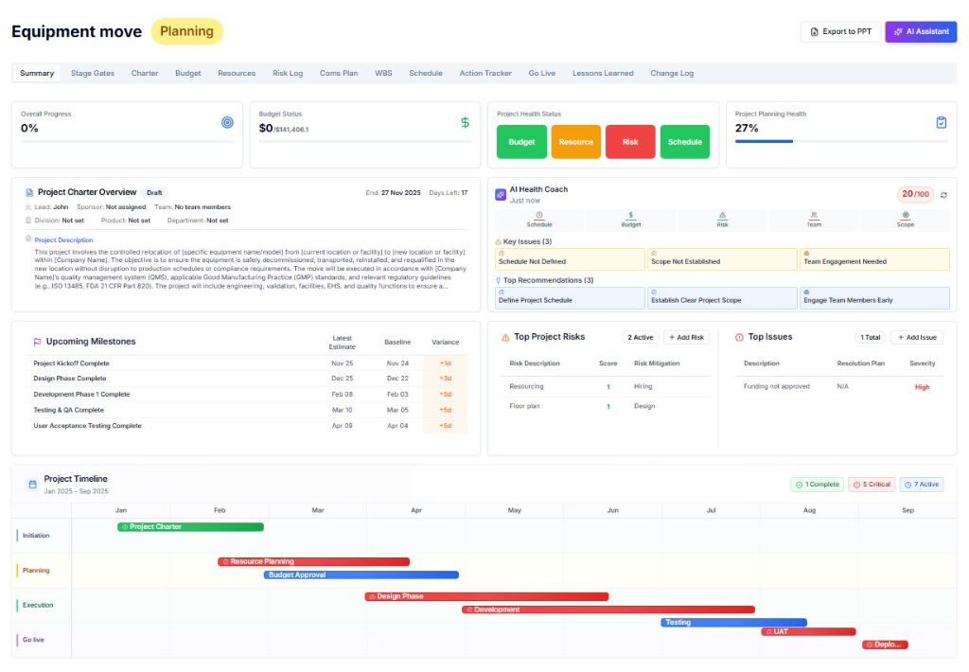
Task: Toggle the Risk status pill in Project Health
Action: tap(630, 141)
